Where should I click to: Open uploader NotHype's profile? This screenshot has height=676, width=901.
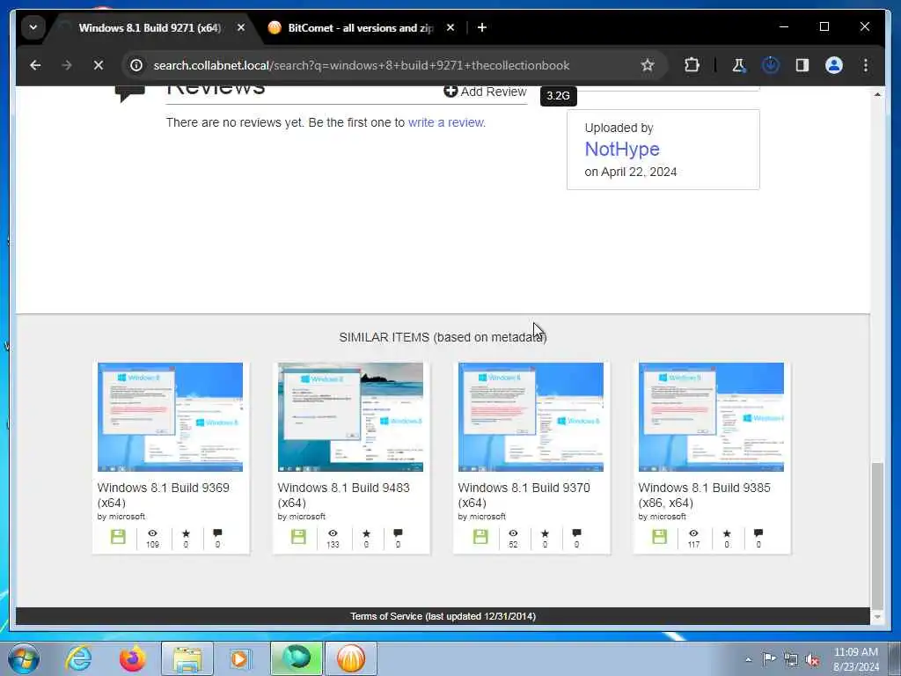622,149
